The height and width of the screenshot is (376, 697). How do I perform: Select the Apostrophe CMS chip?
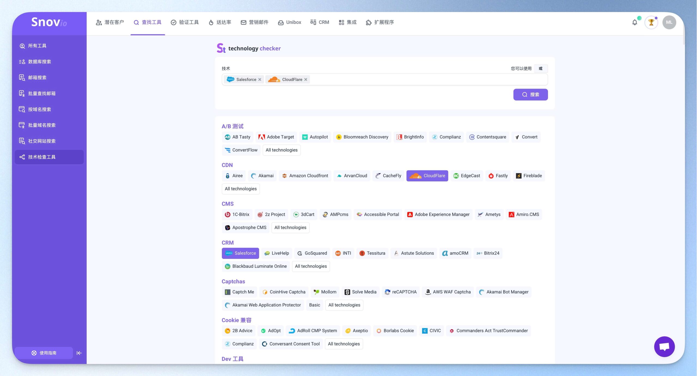pos(245,227)
